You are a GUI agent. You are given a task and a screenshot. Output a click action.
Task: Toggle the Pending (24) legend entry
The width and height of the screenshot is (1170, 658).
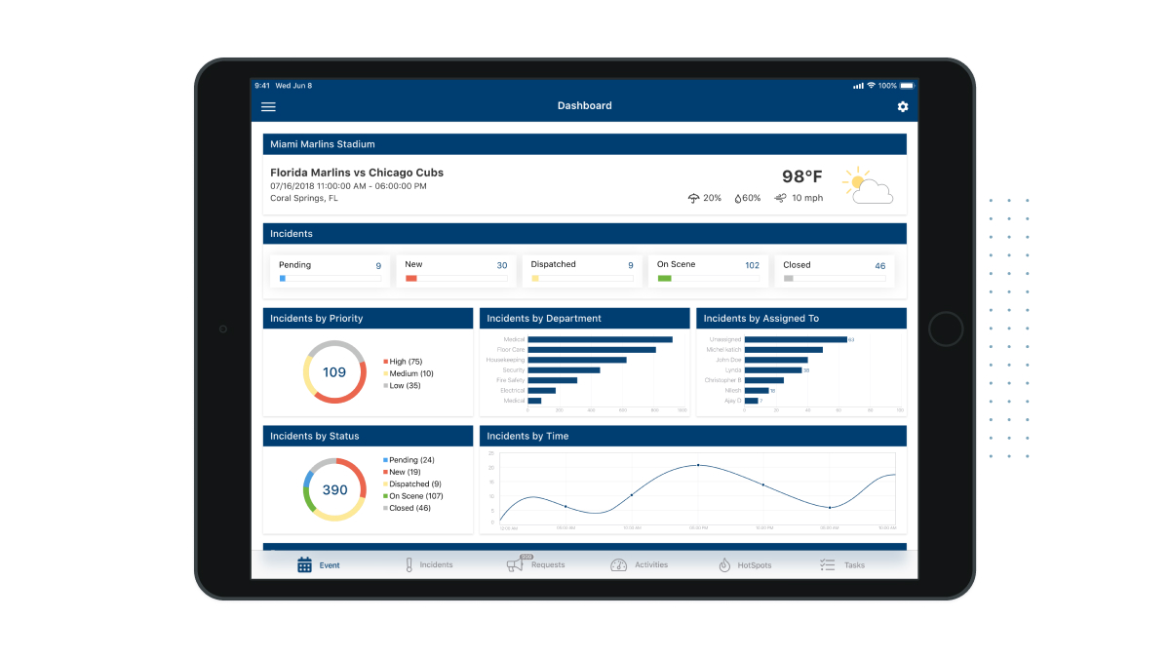click(x=408, y=459)
